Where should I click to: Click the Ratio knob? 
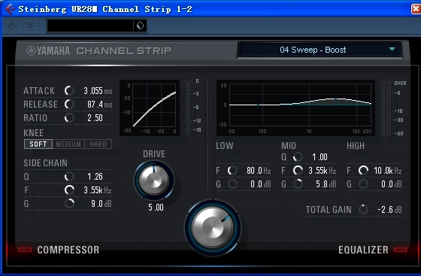69,117
